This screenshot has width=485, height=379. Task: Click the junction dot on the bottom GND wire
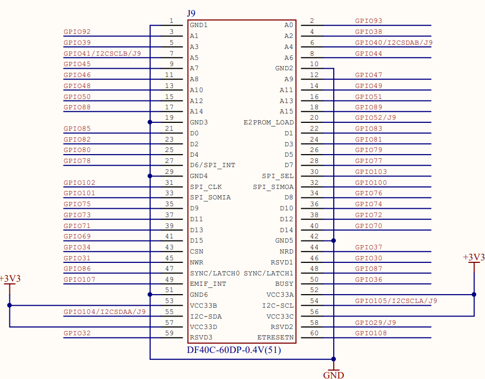pos(333,359)
